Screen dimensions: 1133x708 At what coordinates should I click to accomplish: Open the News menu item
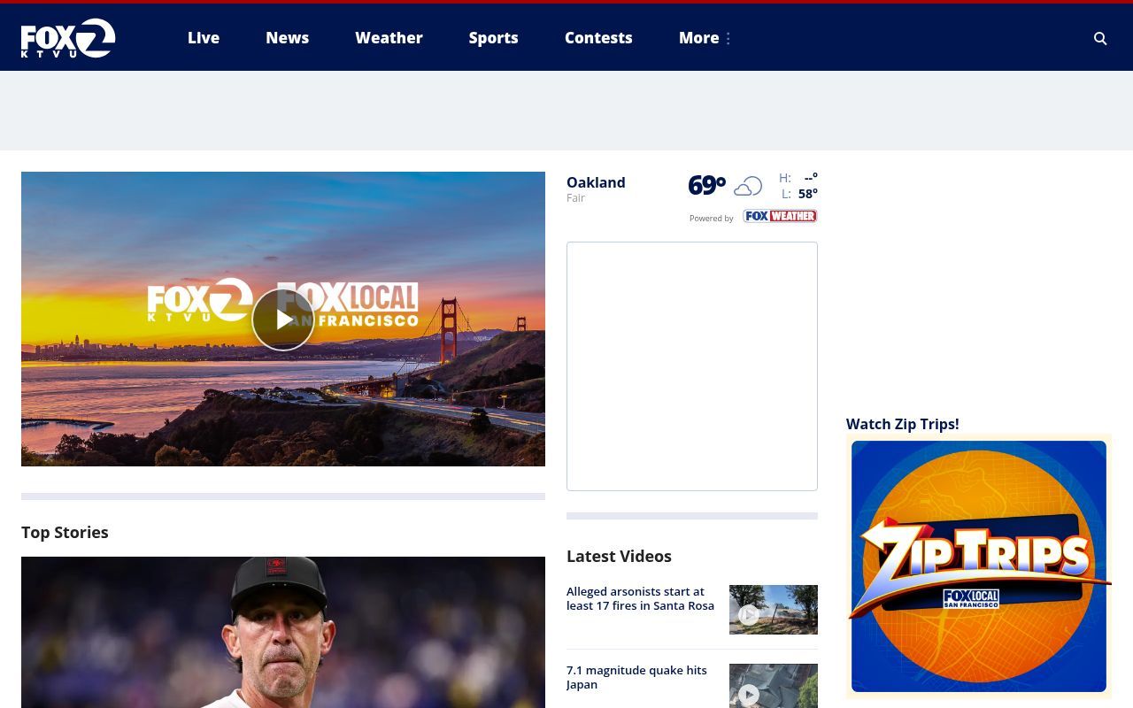click(288, 38)
